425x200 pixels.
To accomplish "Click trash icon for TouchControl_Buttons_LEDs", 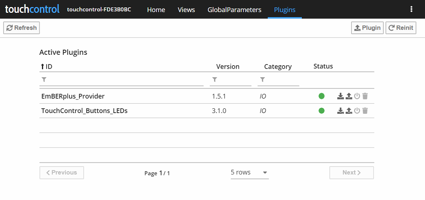I will coord(365,111).
